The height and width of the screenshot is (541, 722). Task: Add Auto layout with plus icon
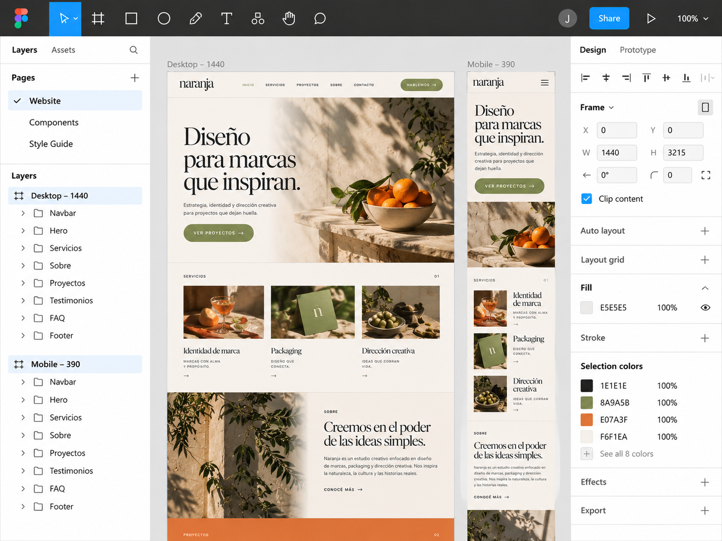pos(705,231)
